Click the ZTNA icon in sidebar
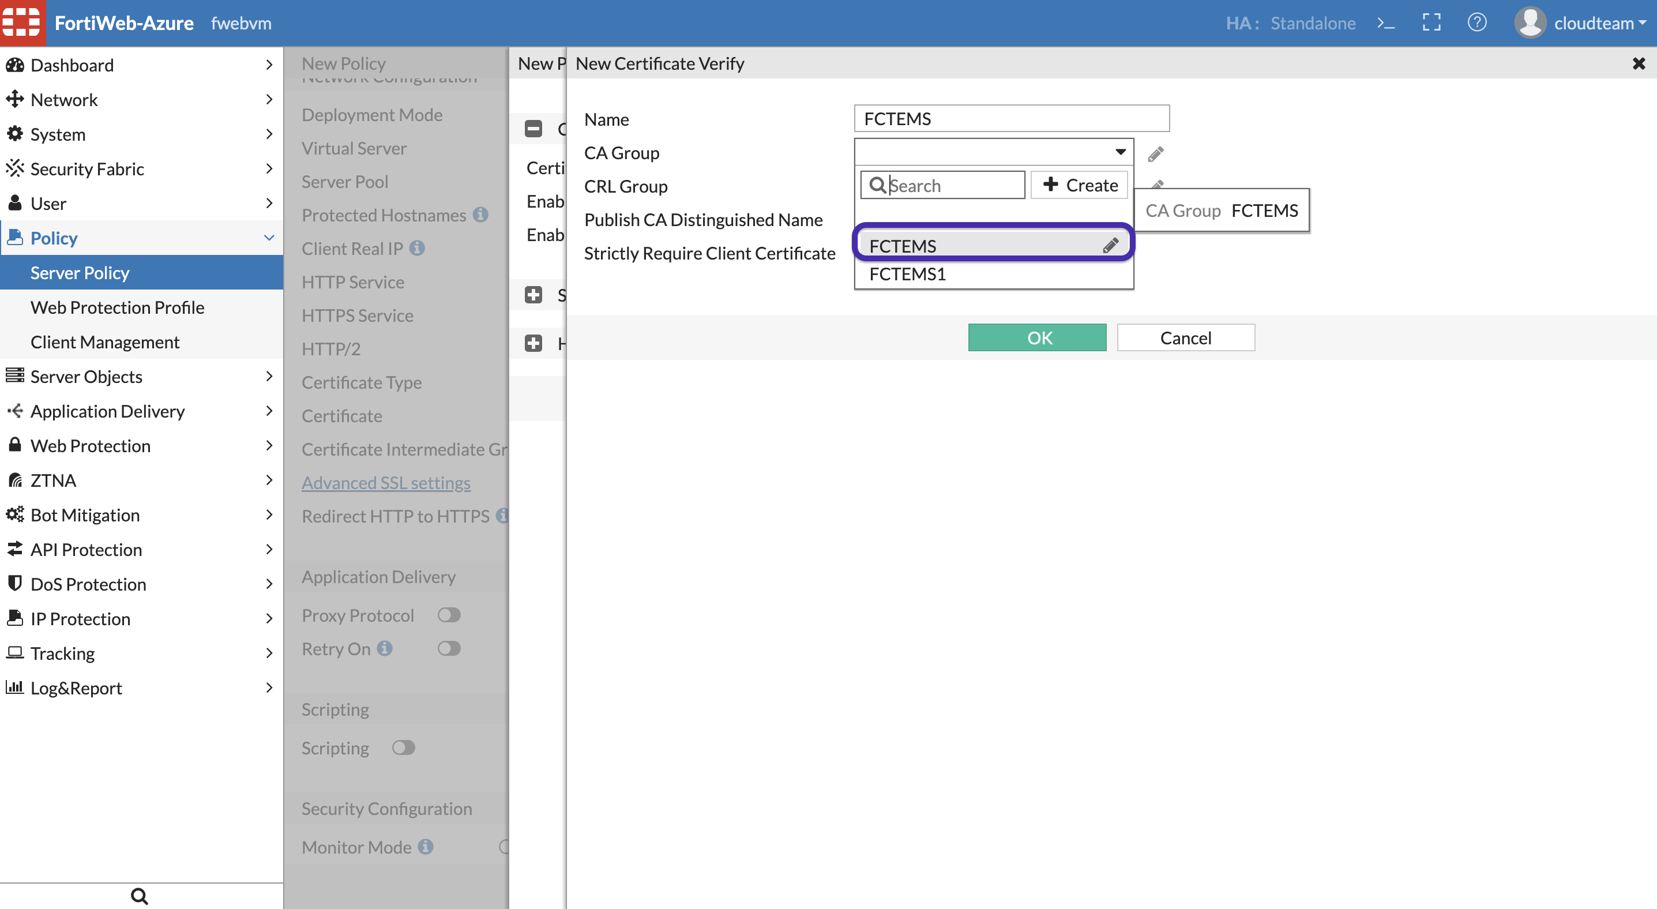1657x909 pixels. click(x=17, y=479)
